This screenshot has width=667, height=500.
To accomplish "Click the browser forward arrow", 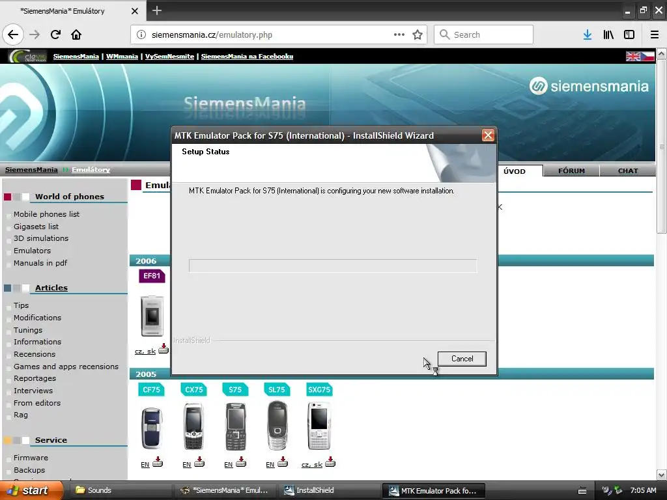I will (35, 35).
